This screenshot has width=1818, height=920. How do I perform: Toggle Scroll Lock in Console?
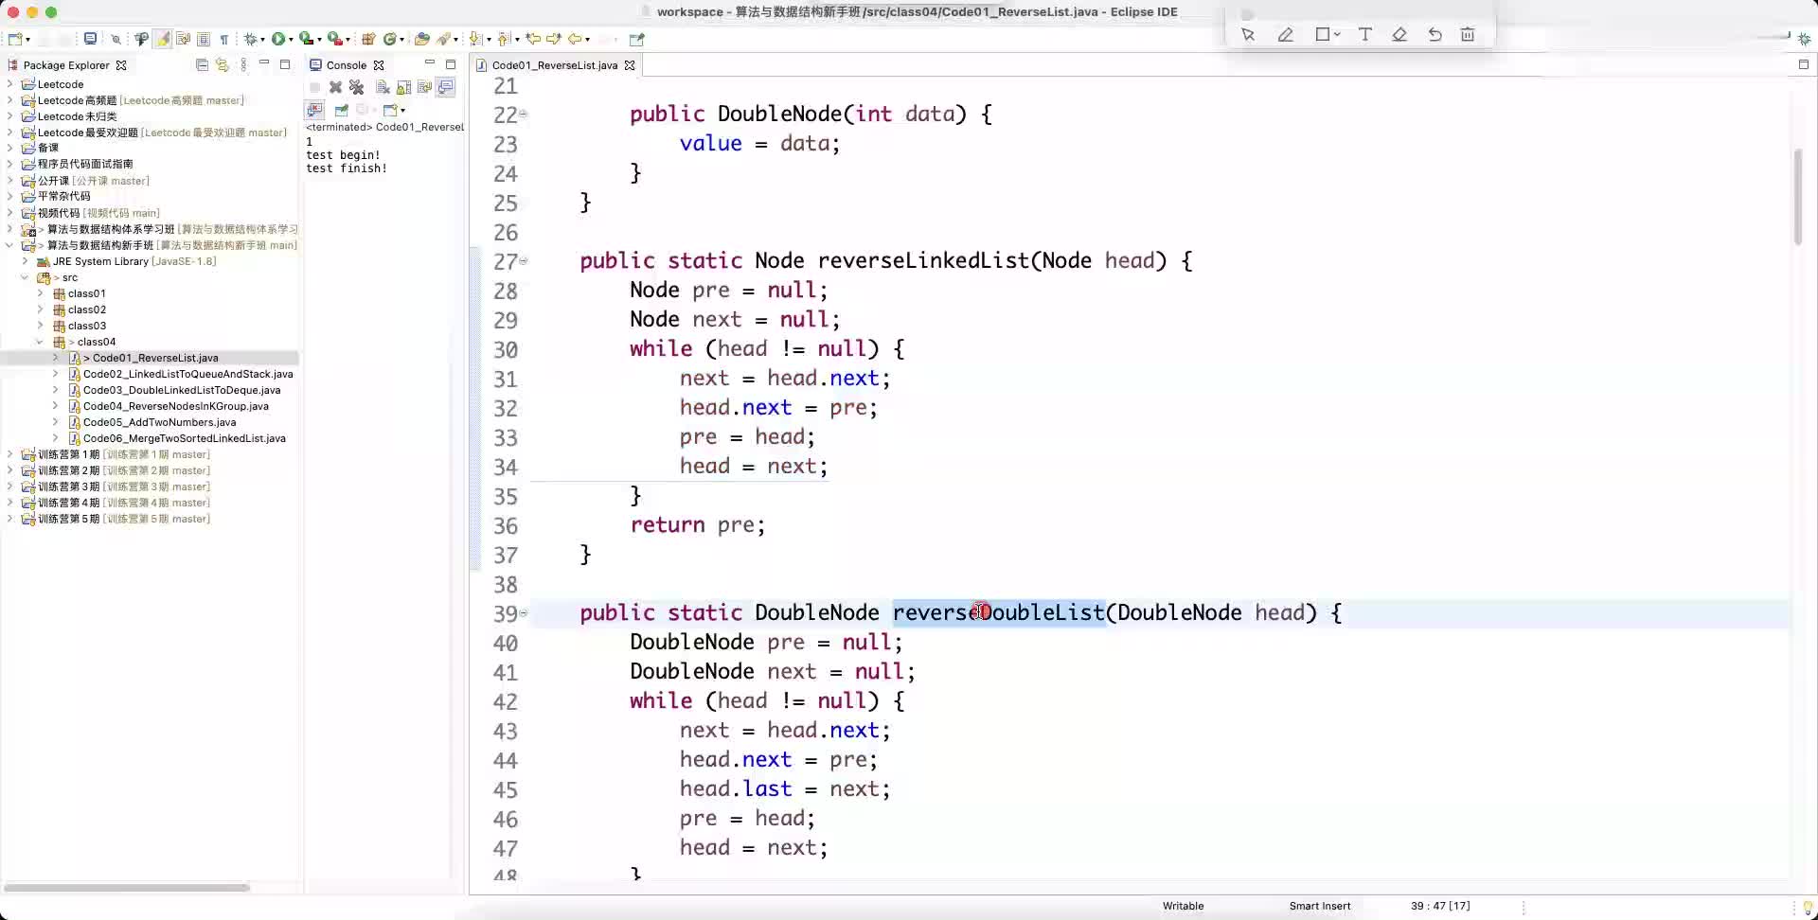[403, 87]
